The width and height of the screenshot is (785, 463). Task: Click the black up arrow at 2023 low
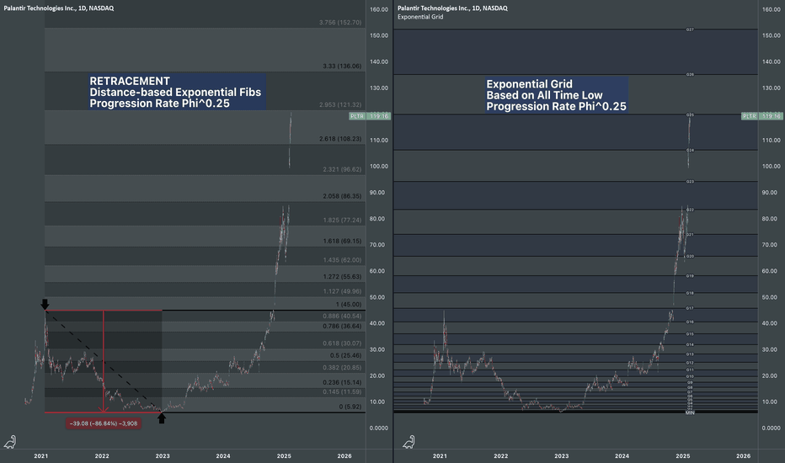pos(161,418)
